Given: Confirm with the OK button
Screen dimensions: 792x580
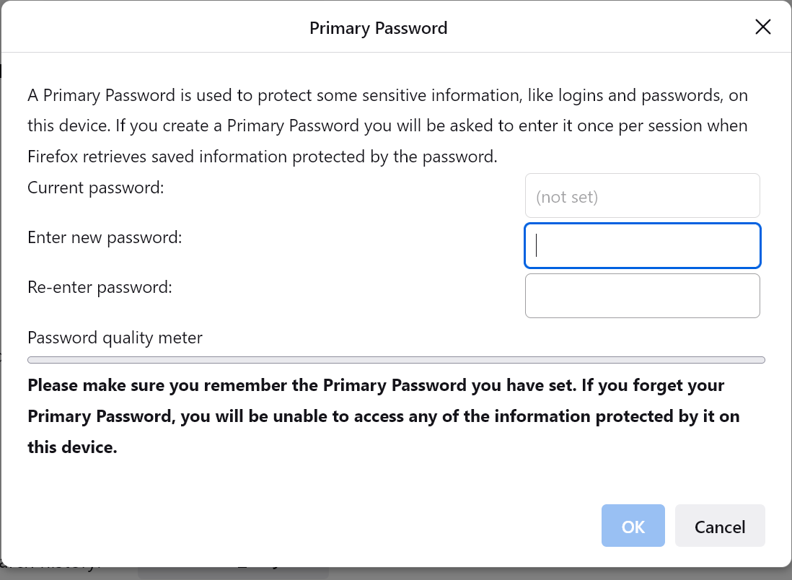Looking at the screenshot, I should tap(633, 526).
